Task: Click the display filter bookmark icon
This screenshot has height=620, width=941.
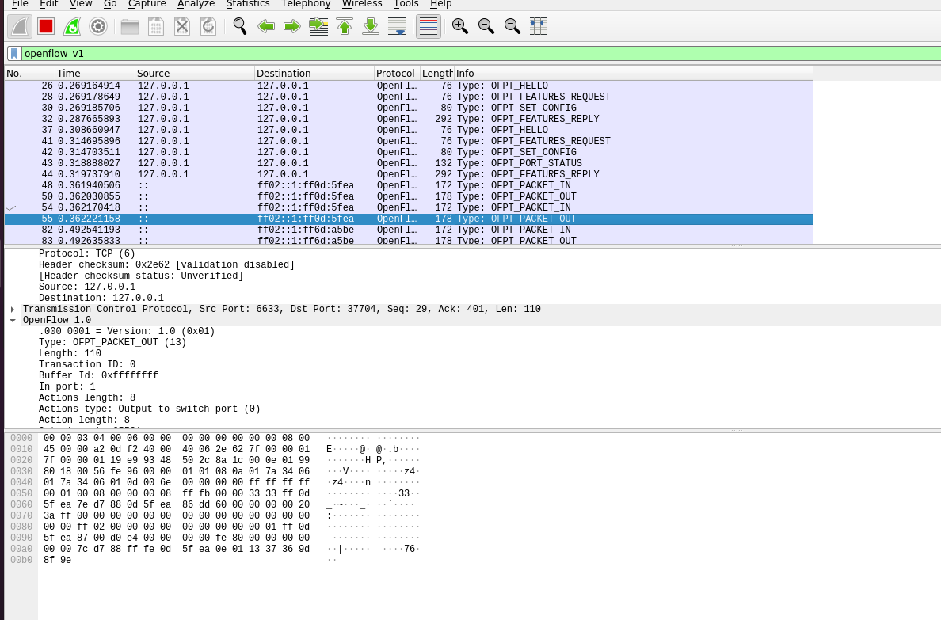Action: click(x=14, y=53)
